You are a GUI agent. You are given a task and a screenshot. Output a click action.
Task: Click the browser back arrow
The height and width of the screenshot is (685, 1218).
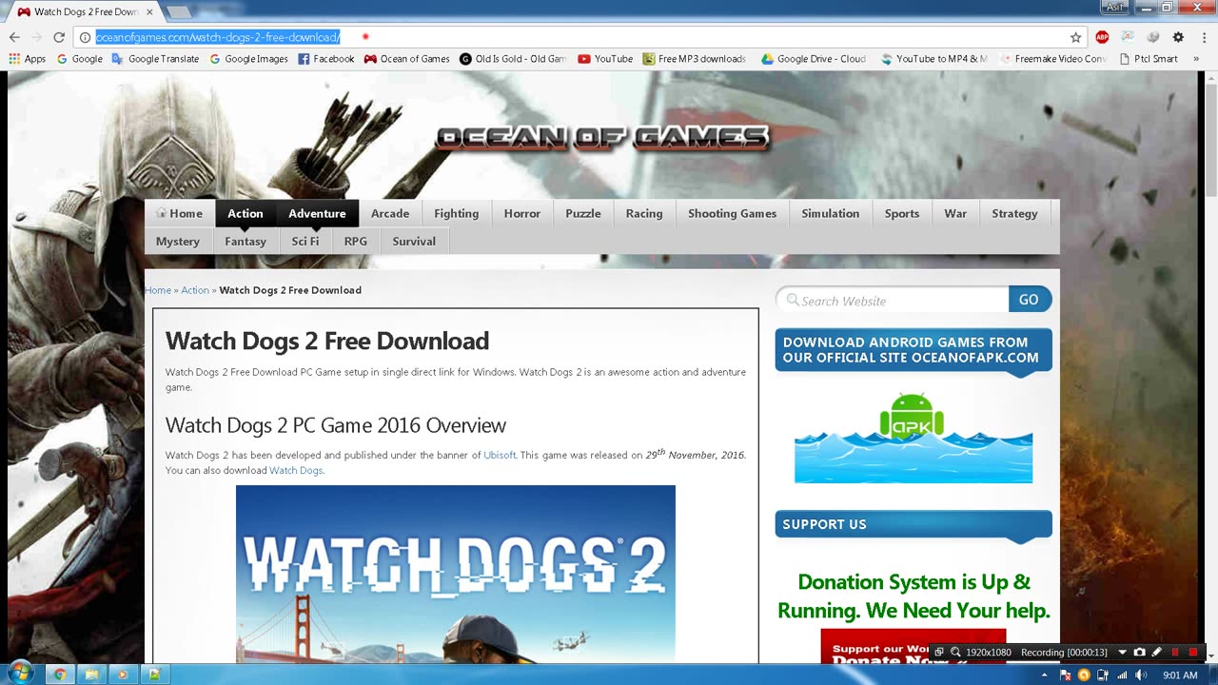(14, 37)
